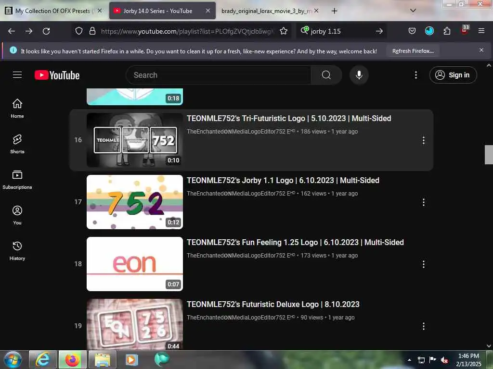The image size is (493, 369).
Task: Bookmark this page with star icon
Action: (x=284, y=31)
